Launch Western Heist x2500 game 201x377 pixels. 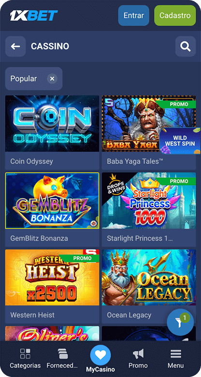(52, 277)
